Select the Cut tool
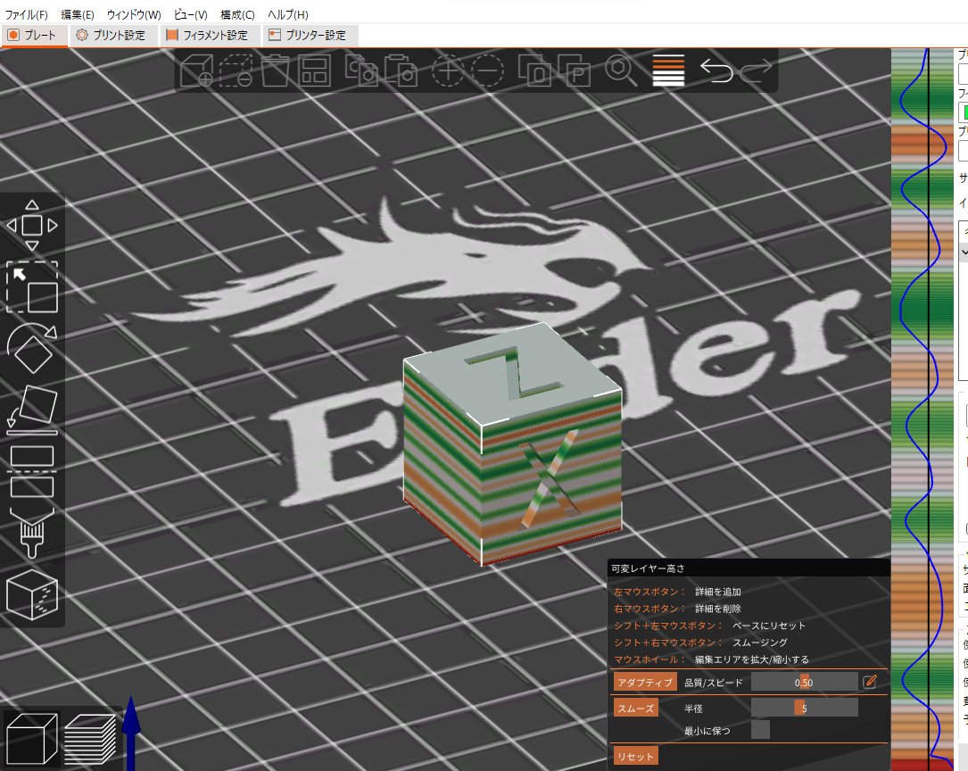The height and width of the screenshot is (771, 968). pos(32,472)
